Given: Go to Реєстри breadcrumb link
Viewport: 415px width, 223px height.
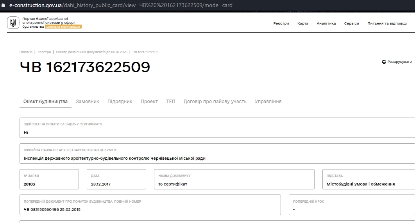Looking at the screenshot, I should tap(44, 52).
